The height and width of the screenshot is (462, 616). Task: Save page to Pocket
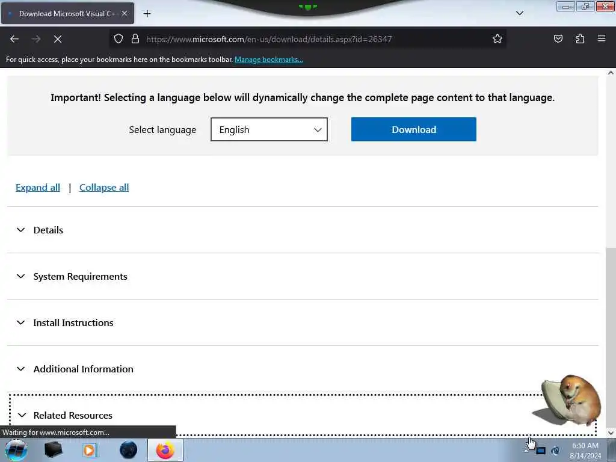[558, 39]
